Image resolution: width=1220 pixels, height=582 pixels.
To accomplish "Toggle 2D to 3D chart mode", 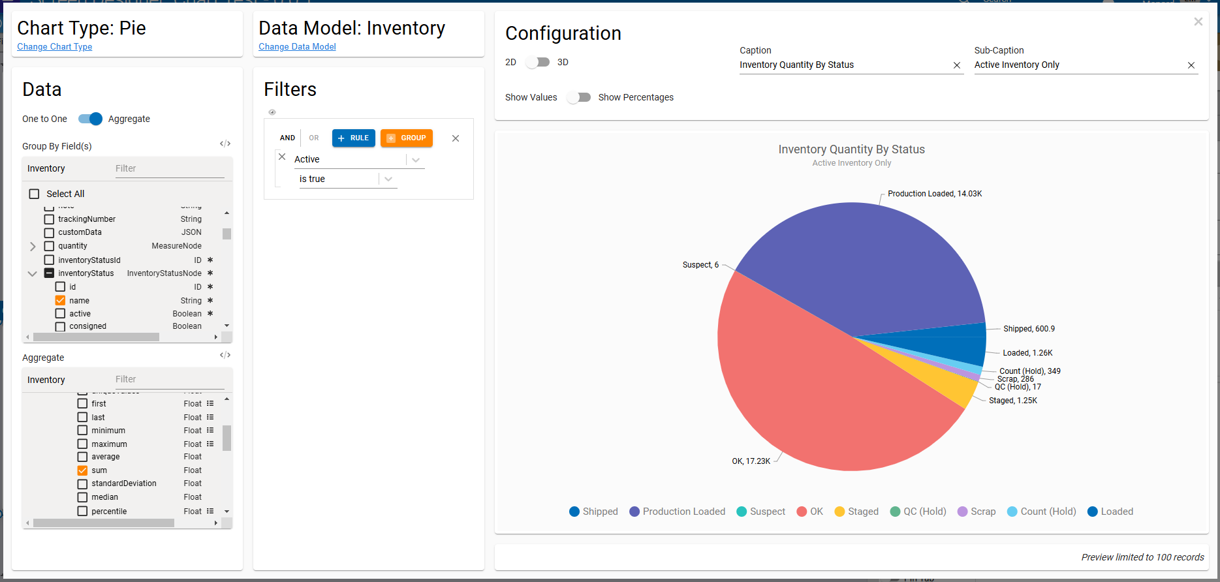I will [x=537, y=62].
